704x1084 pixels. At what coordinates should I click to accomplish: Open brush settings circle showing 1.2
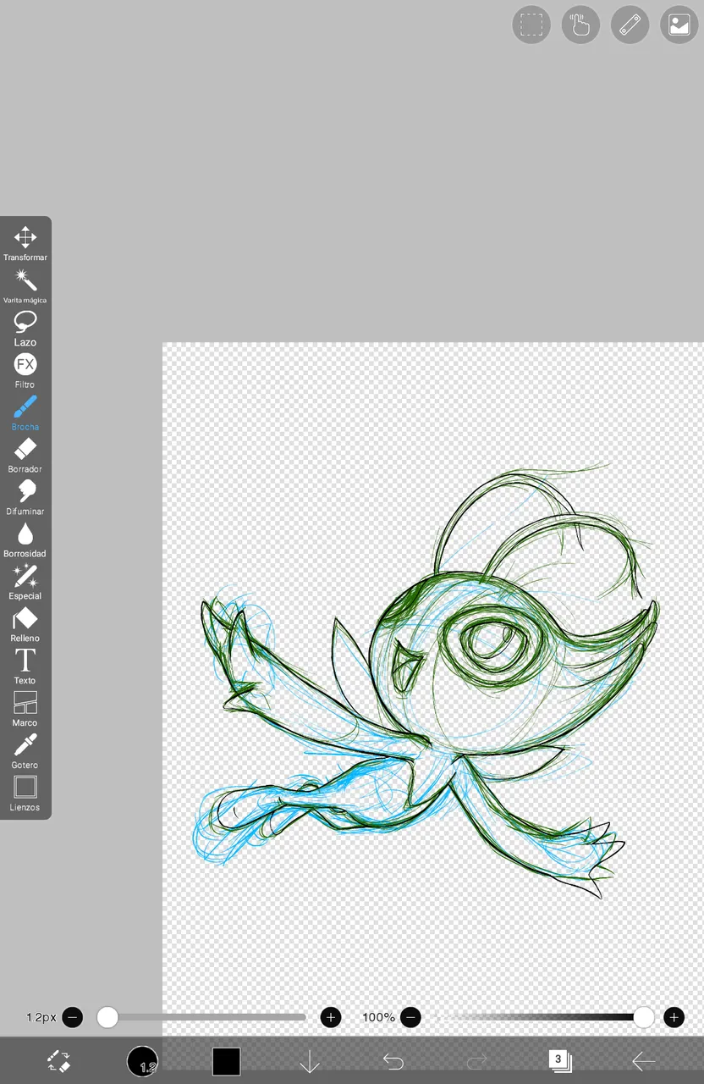142,1061
